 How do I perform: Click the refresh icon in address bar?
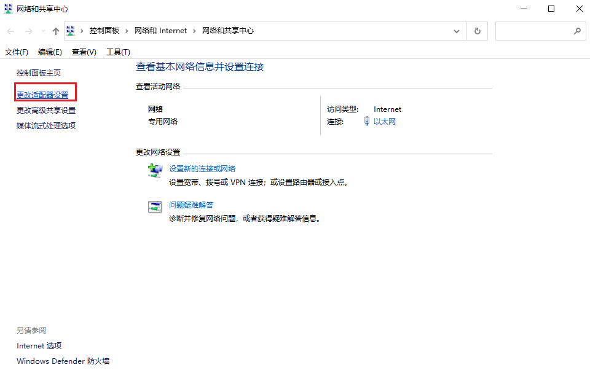pyautogui.click(x=477, y=30)
